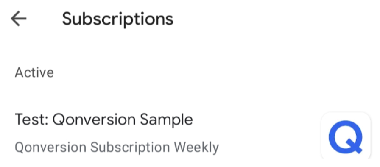This screenshot has width=380, height=167.
Task: Open the Test: Qonversion Sample title text
Action: [x=104, y=120]
